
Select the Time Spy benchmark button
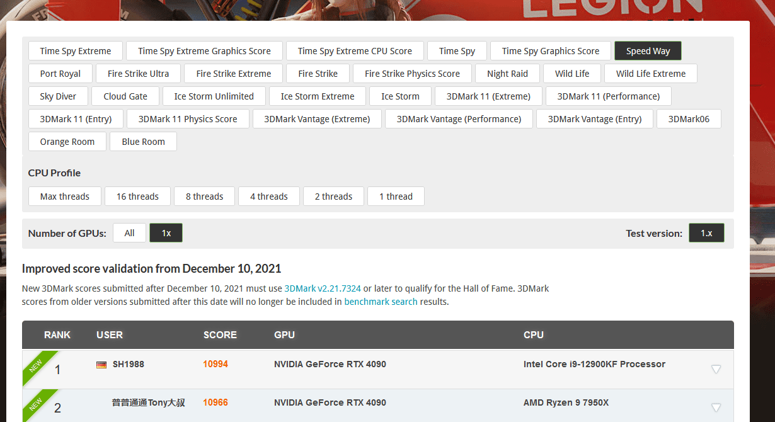pyautogui.click(x=457, y=51)
